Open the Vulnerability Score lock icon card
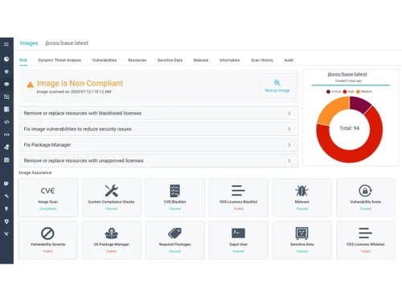Viewport: 402px width, 302px height. click(x=366, y=197)
